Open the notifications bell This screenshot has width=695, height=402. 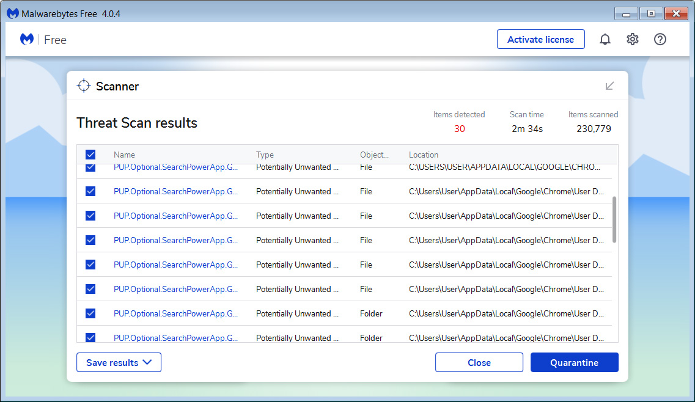(x=605, y=39)
